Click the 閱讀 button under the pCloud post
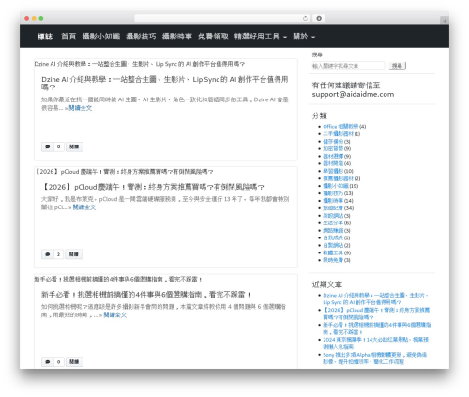Image resolution: width=469 pixels, height=397 pixels. (74, 254)
